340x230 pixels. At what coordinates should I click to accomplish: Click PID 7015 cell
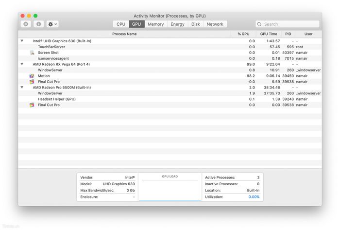click(289, 58)
